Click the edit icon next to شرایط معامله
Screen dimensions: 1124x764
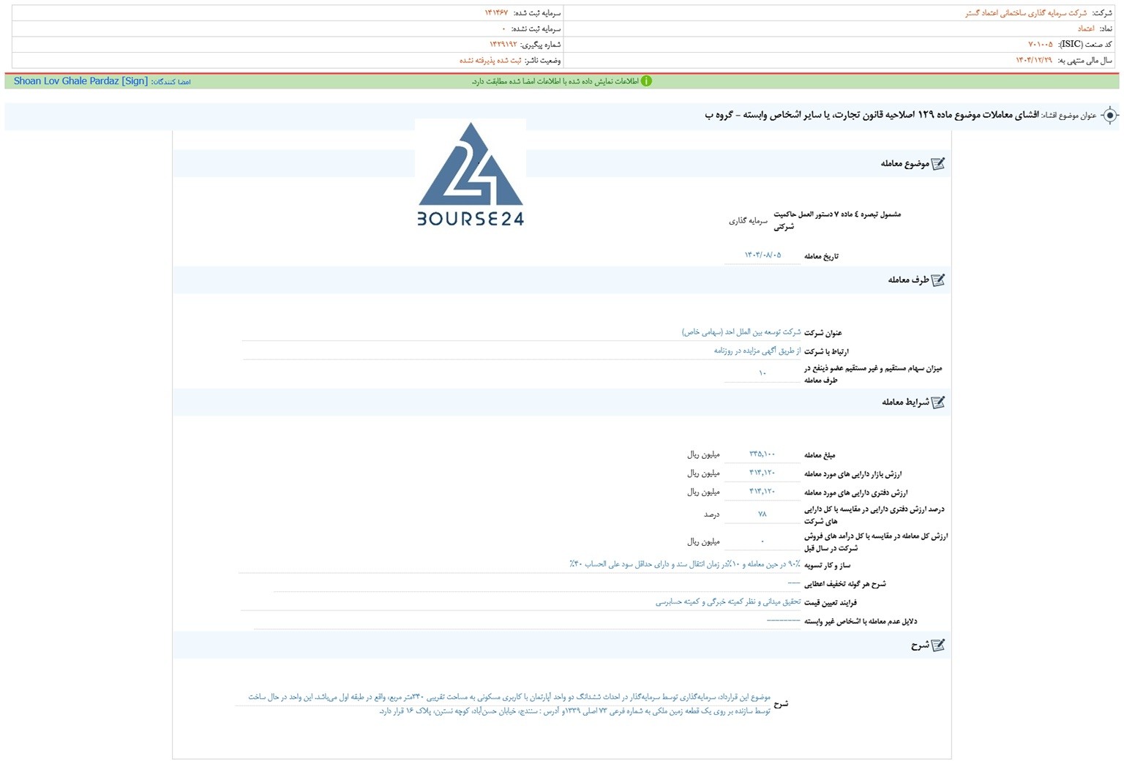pyautogui.click(x=938, y=402)
